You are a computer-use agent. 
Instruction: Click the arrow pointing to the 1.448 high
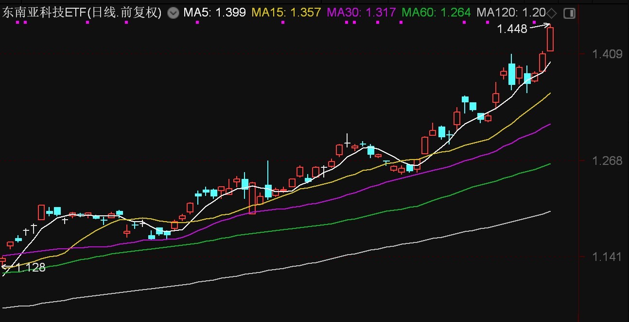pos(540,26)
